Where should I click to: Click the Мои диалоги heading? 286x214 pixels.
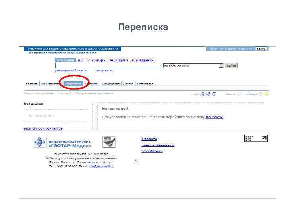34,104
